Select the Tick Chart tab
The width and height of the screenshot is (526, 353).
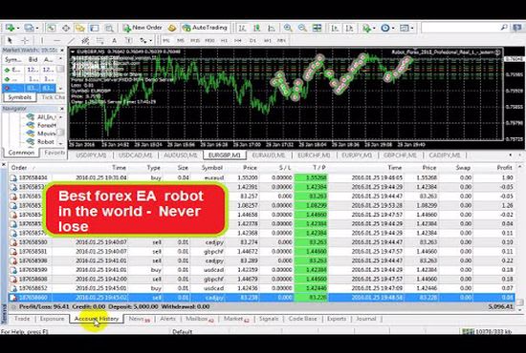53,97
